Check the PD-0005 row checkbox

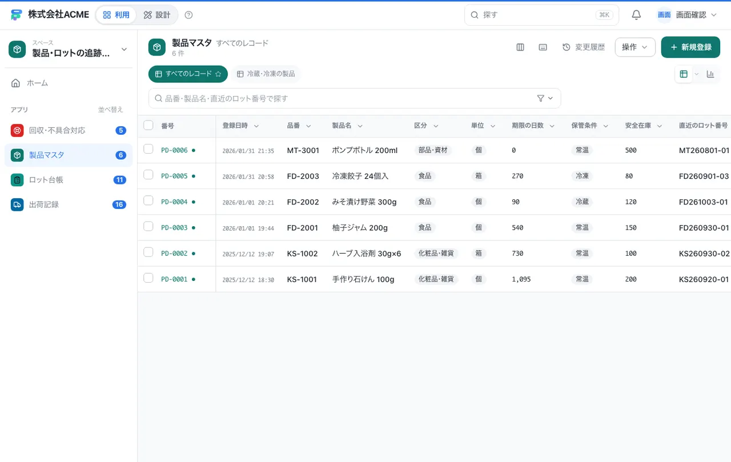(x=148, y=175)
